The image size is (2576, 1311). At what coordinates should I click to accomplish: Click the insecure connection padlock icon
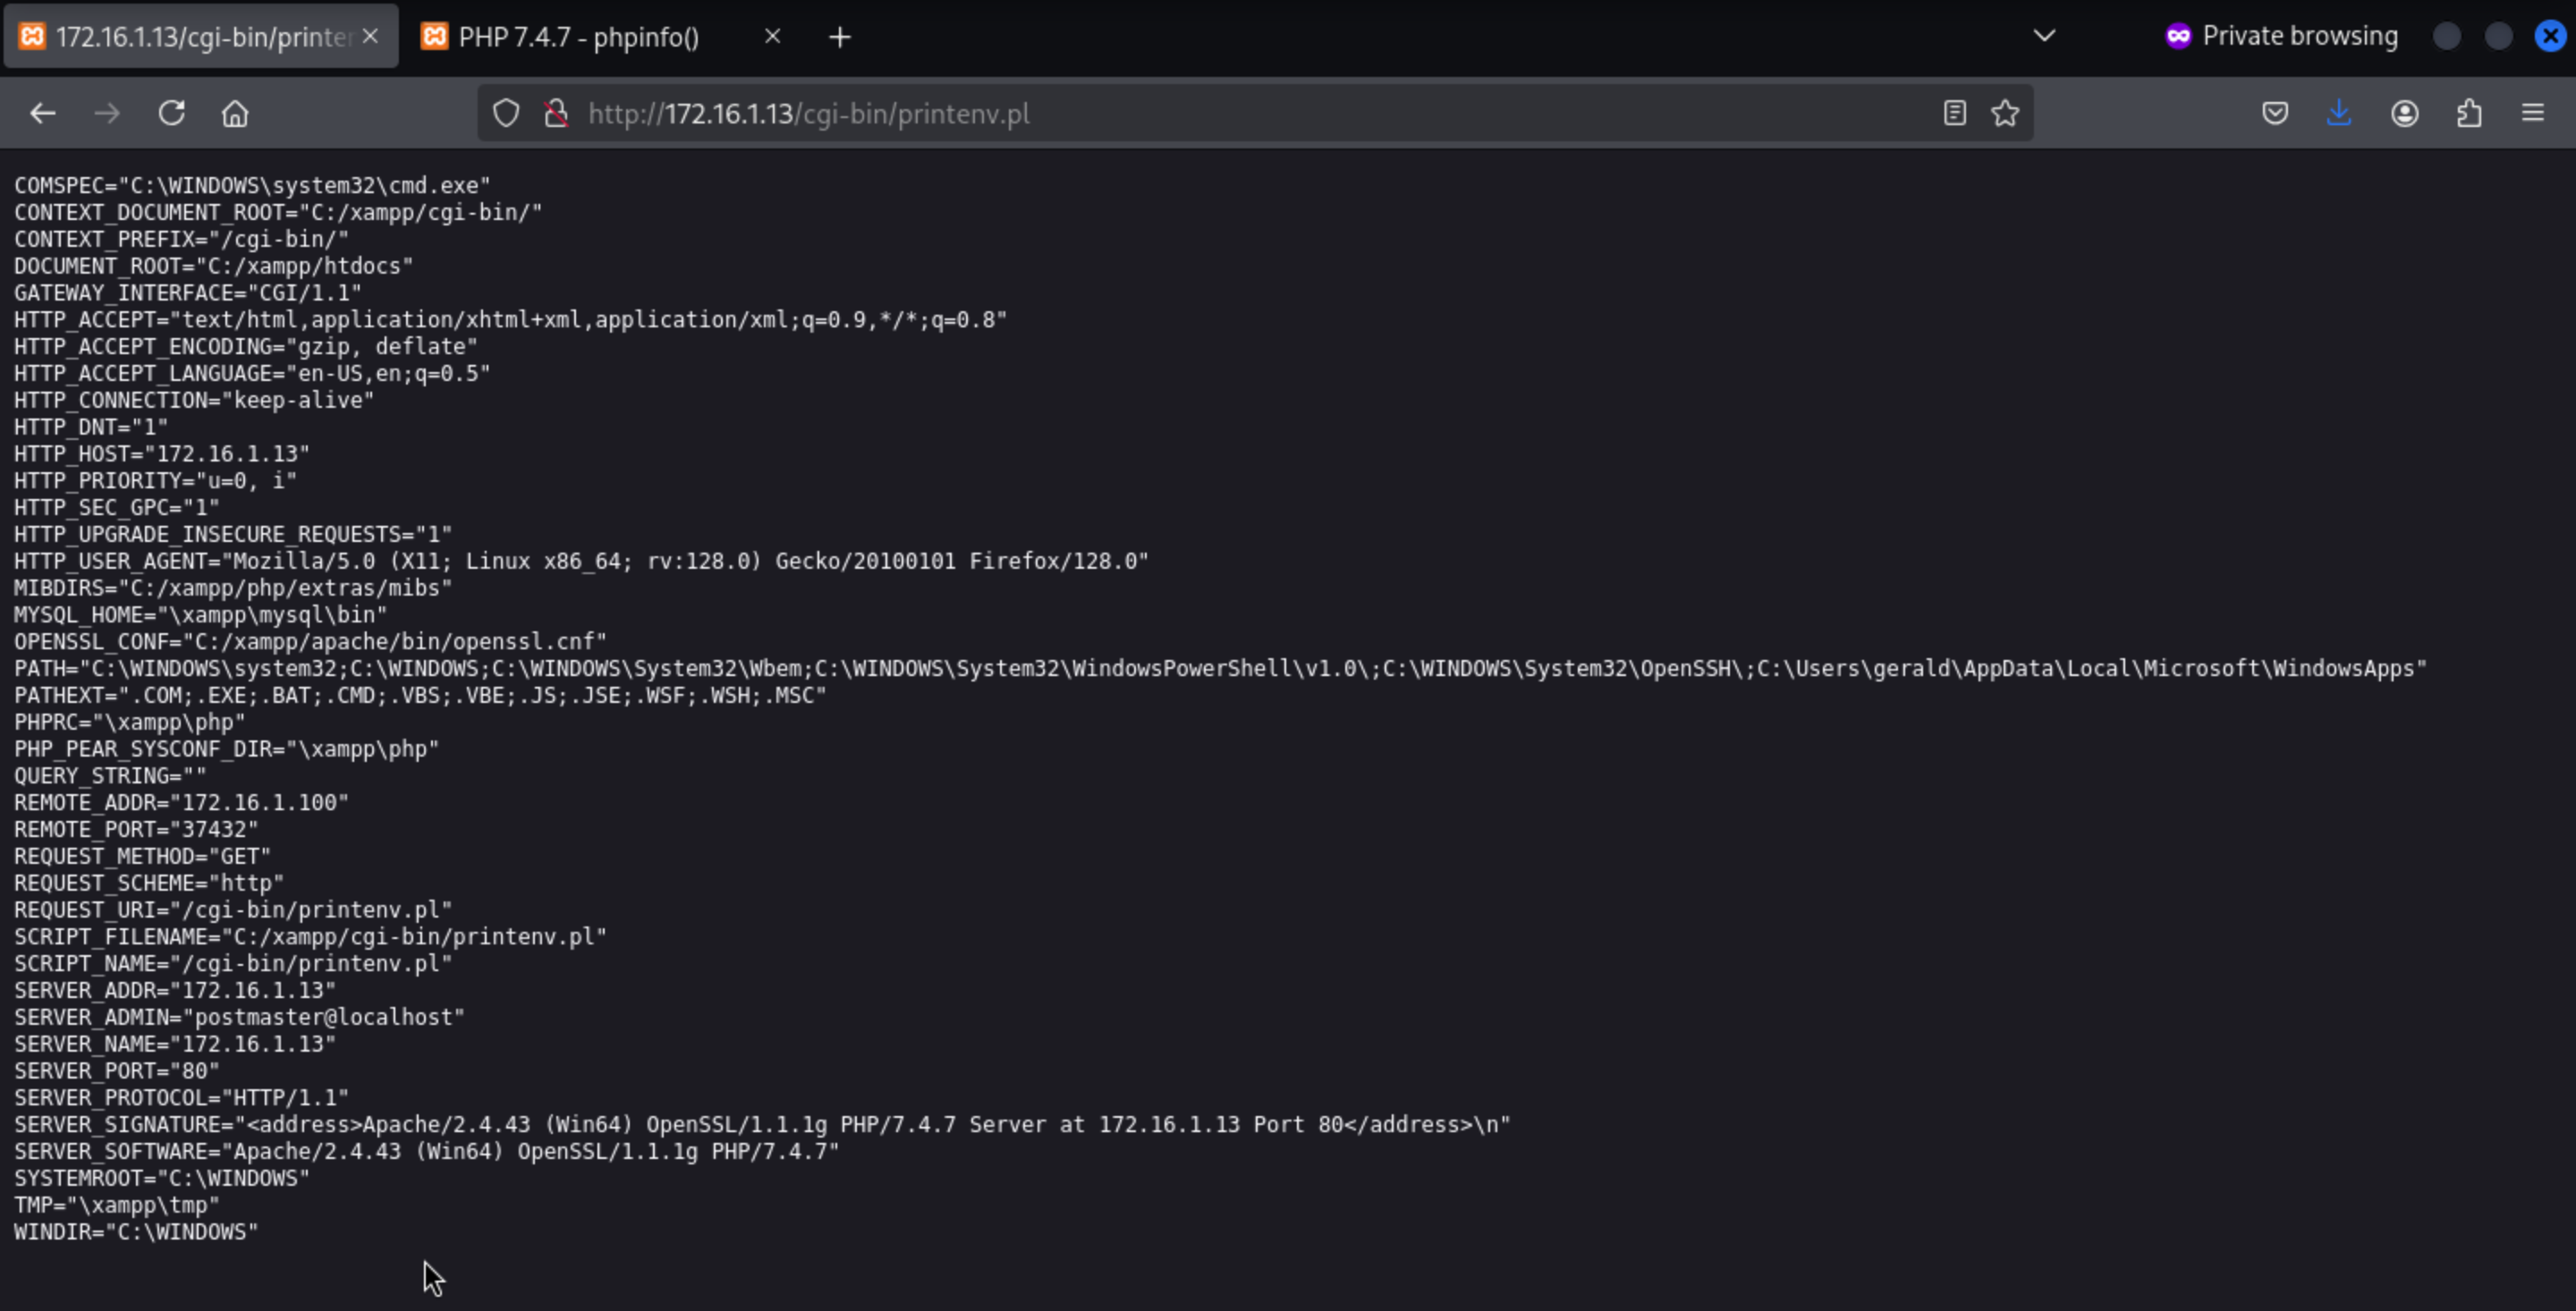tap(556, 113)
